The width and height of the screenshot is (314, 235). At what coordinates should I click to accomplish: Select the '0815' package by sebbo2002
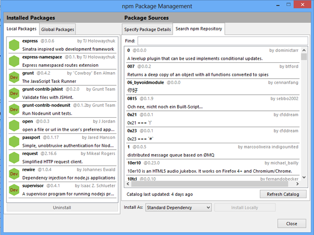pos(212,103)
